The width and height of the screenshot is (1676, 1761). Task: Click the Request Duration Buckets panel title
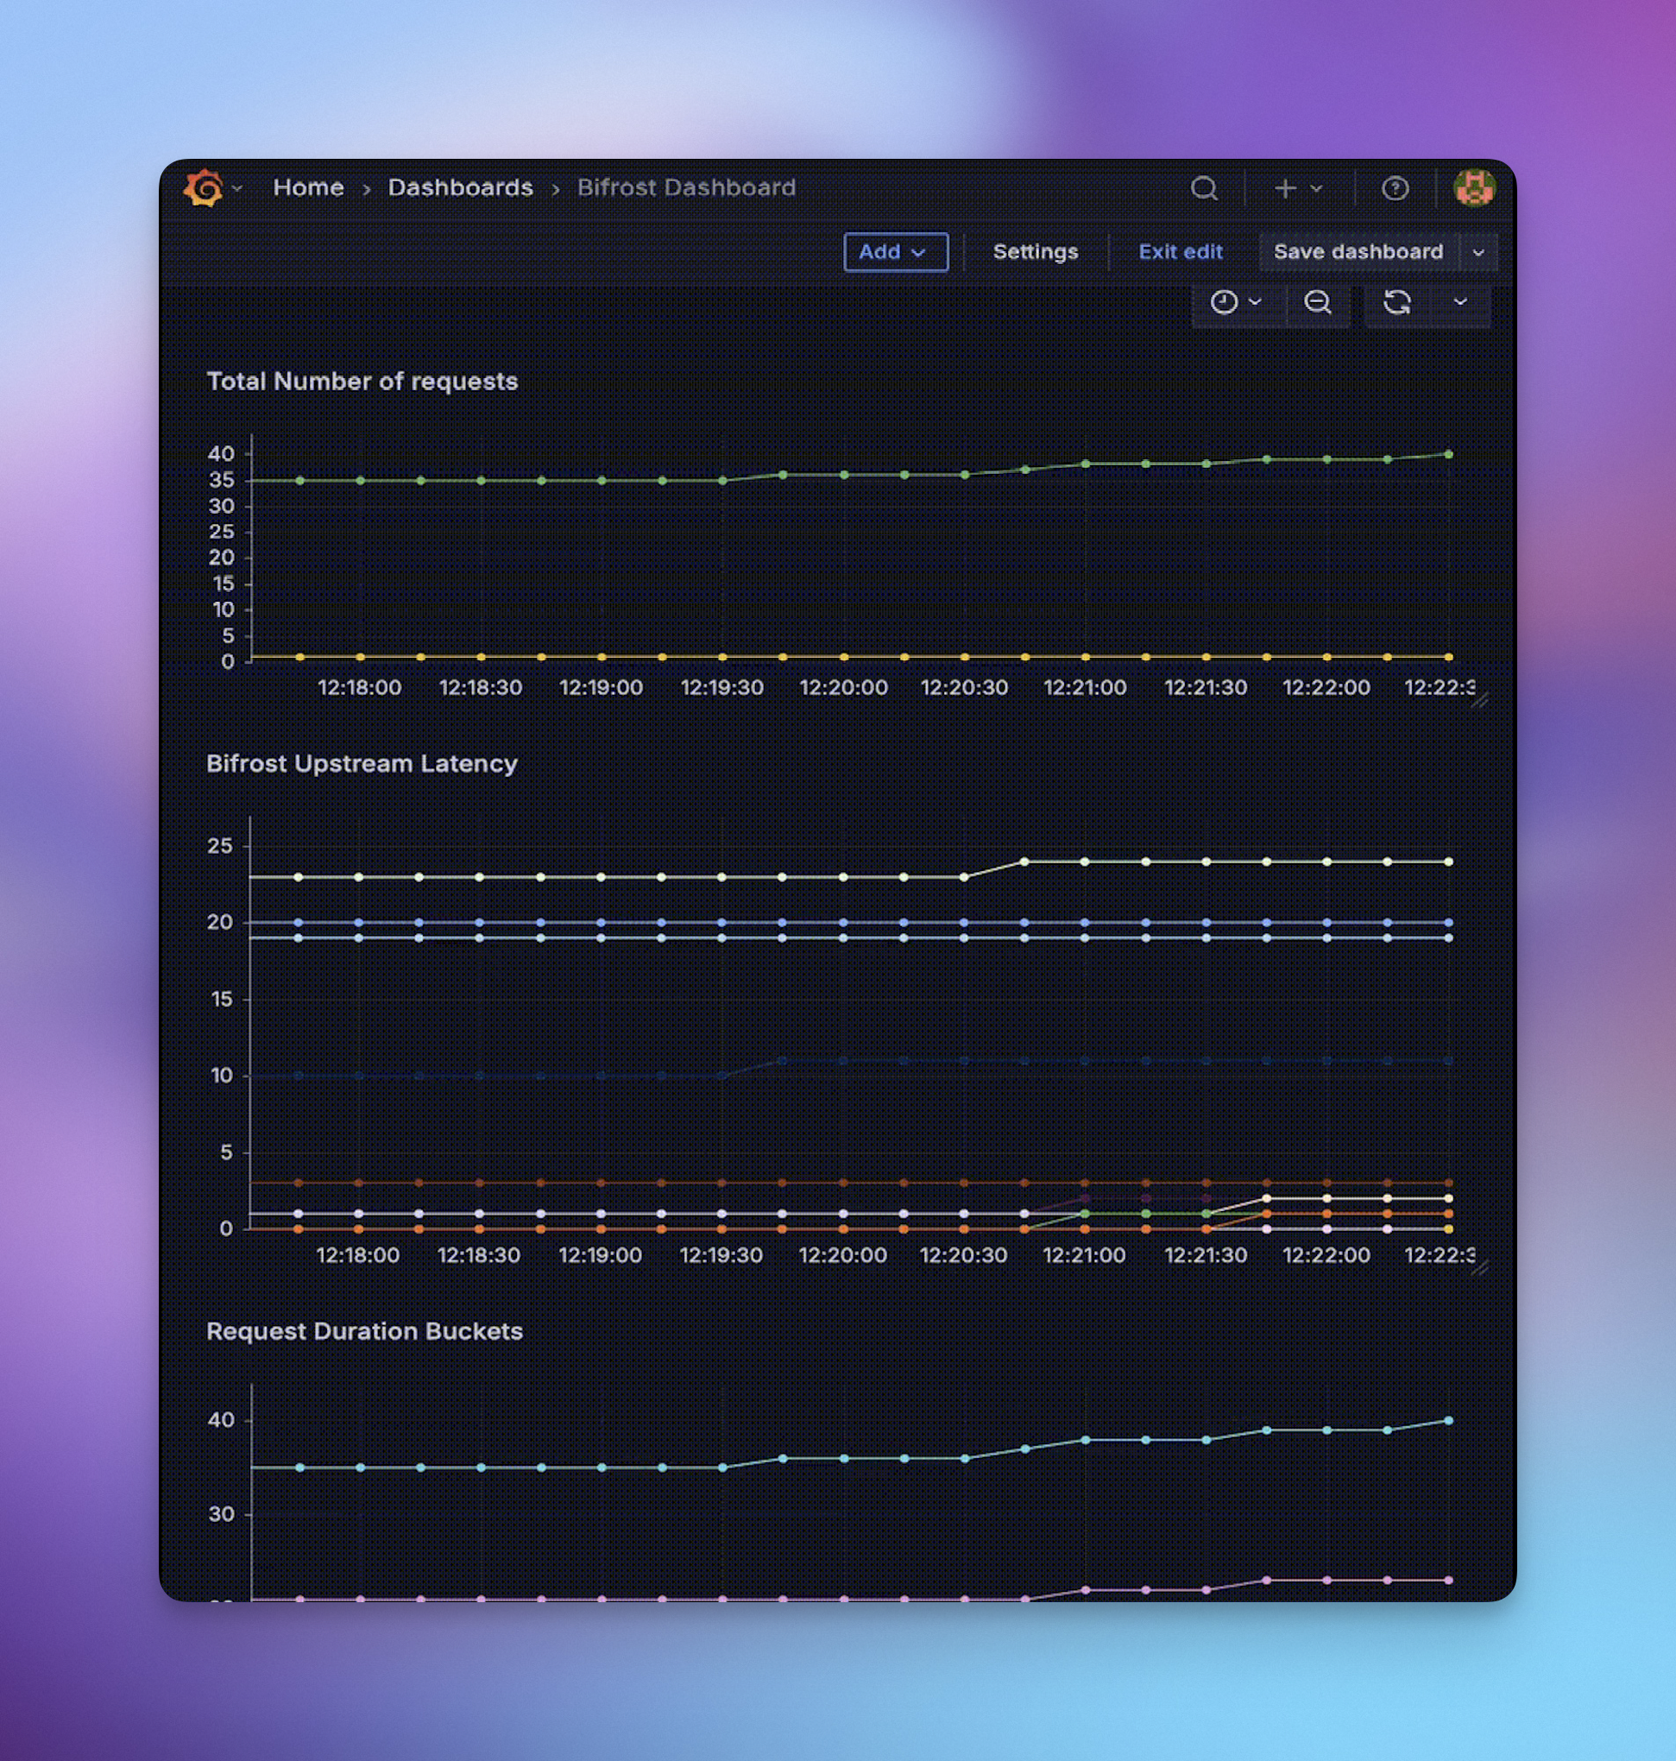point(364,1331)
